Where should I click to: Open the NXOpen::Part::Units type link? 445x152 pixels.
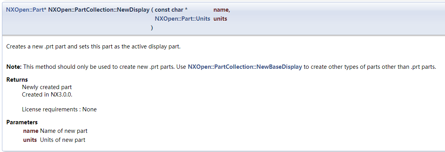[183, 19]
